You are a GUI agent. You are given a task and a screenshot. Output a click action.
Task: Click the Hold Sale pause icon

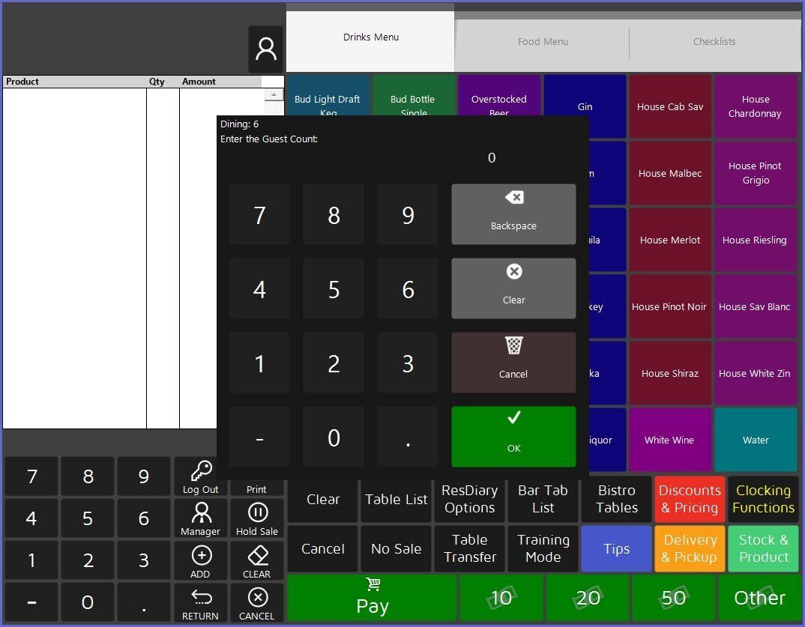click(256, 519)
